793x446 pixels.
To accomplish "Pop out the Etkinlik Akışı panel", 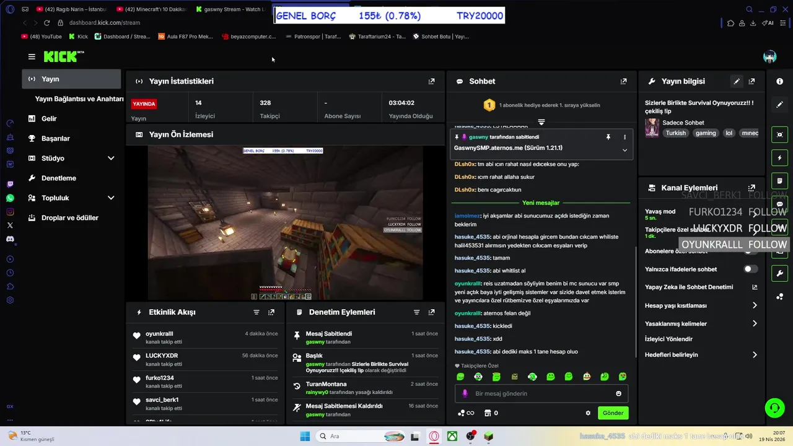I will pyautogui.click(x=271, y=312).
